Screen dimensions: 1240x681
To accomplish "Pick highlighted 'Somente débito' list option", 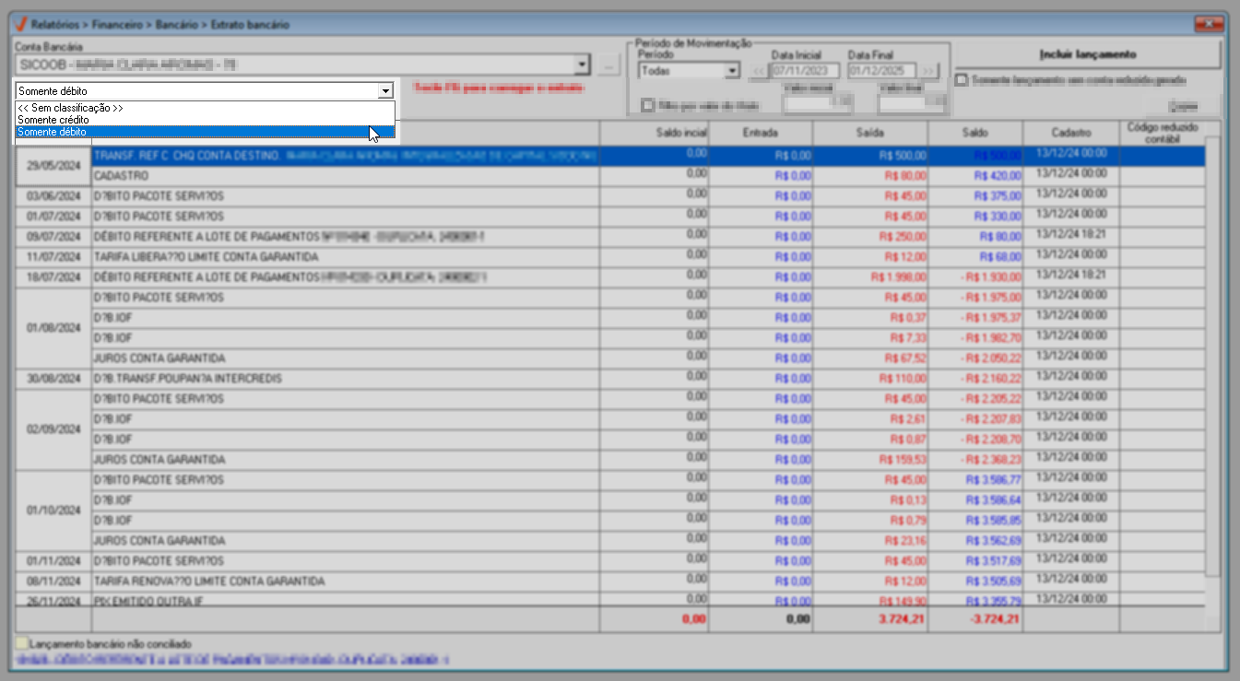I will [x=52, y=132].
